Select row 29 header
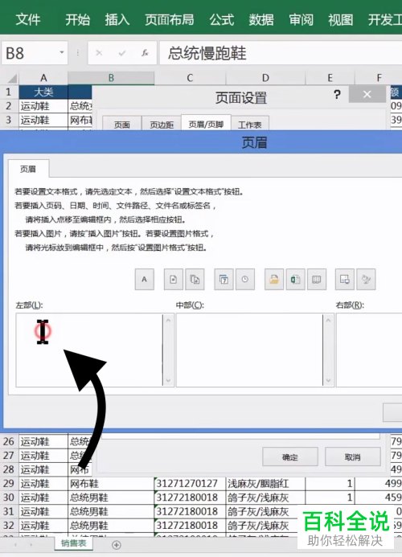402x557 pixels. [x=9, y=484]
